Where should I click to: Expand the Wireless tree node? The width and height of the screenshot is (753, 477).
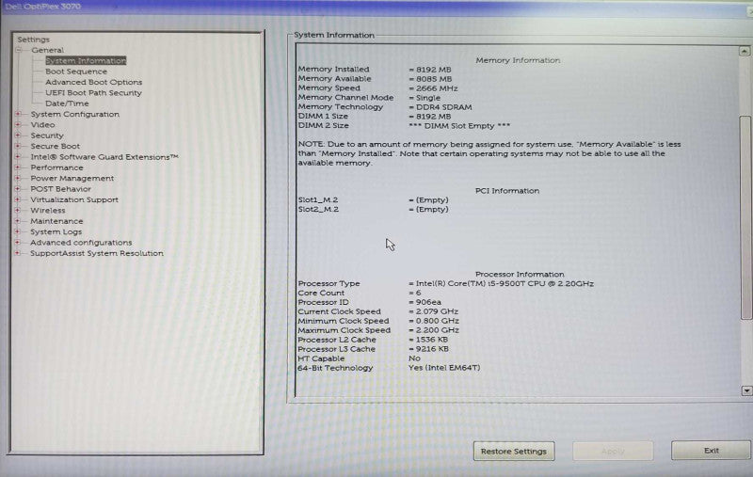click(18, 210)
